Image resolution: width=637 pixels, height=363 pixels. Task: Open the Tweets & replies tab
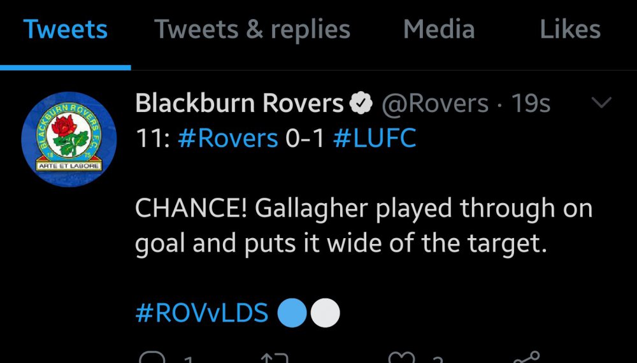252,30
